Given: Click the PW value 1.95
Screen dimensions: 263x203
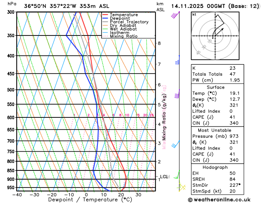Looking at the screenshot, I should (235, 80).
